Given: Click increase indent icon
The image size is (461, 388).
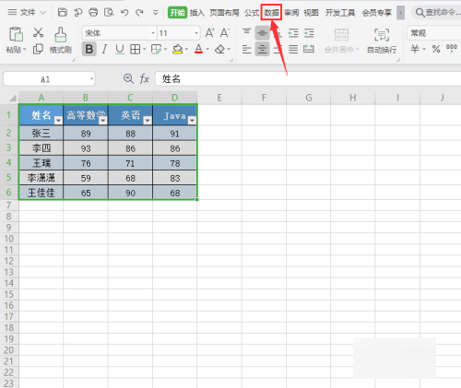Looking at the screenshot, I should [309, 33].
